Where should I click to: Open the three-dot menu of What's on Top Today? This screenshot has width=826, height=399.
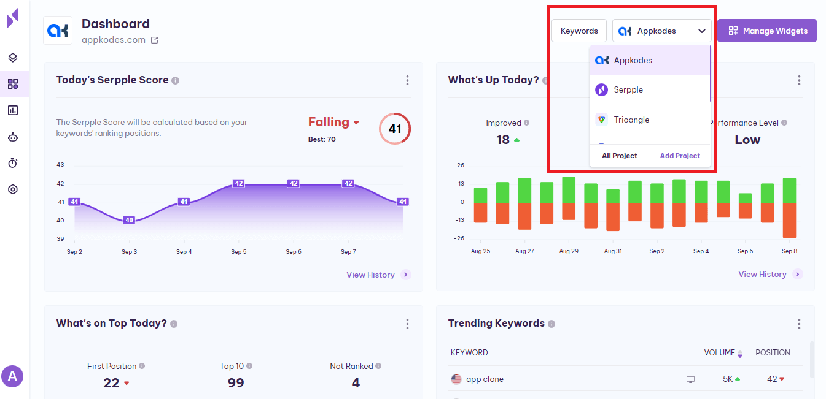[x=407, y=324]
